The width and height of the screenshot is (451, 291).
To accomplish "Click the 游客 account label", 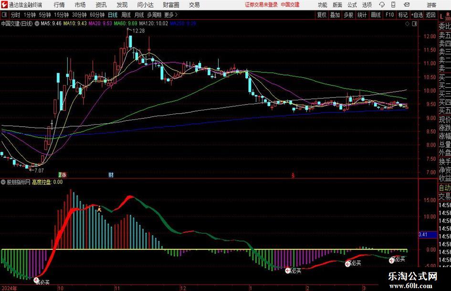I will pos(431,5).
